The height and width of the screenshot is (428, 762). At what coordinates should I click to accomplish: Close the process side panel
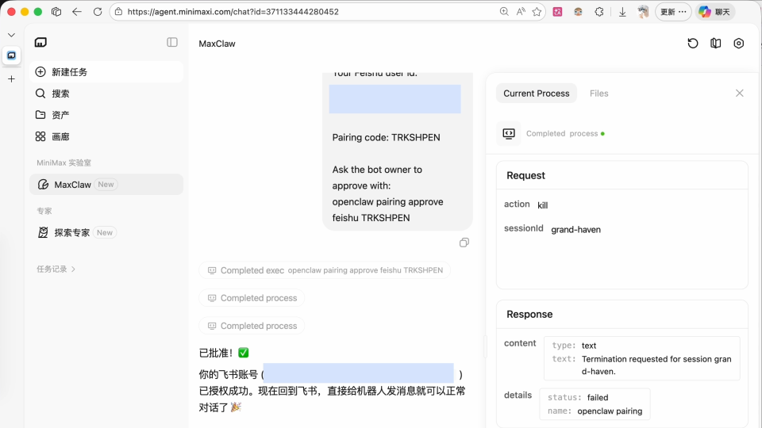point(739,94)
